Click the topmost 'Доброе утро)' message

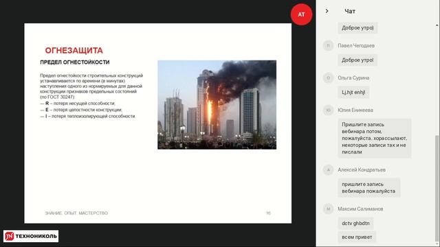(x=357, y=27)
